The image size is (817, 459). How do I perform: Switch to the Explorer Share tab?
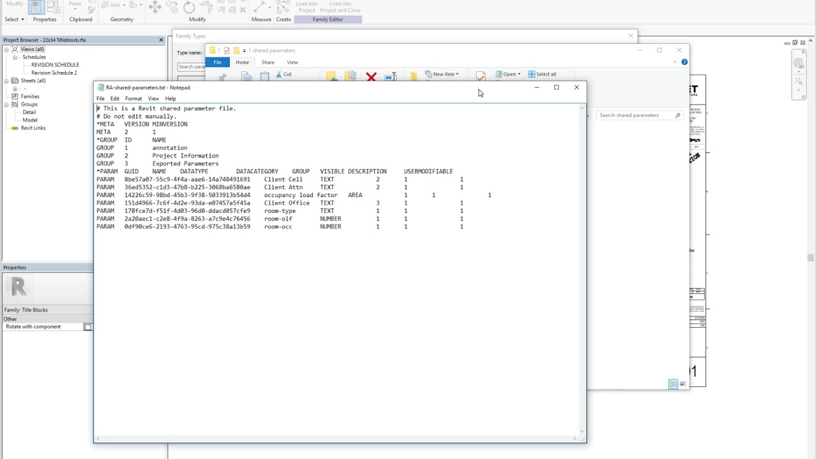coord(267,62)
